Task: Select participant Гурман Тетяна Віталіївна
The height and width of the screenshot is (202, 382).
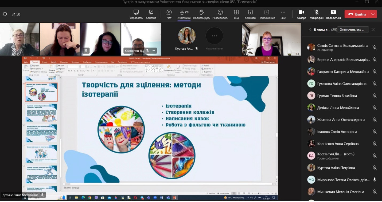Action: coord(342,96)
